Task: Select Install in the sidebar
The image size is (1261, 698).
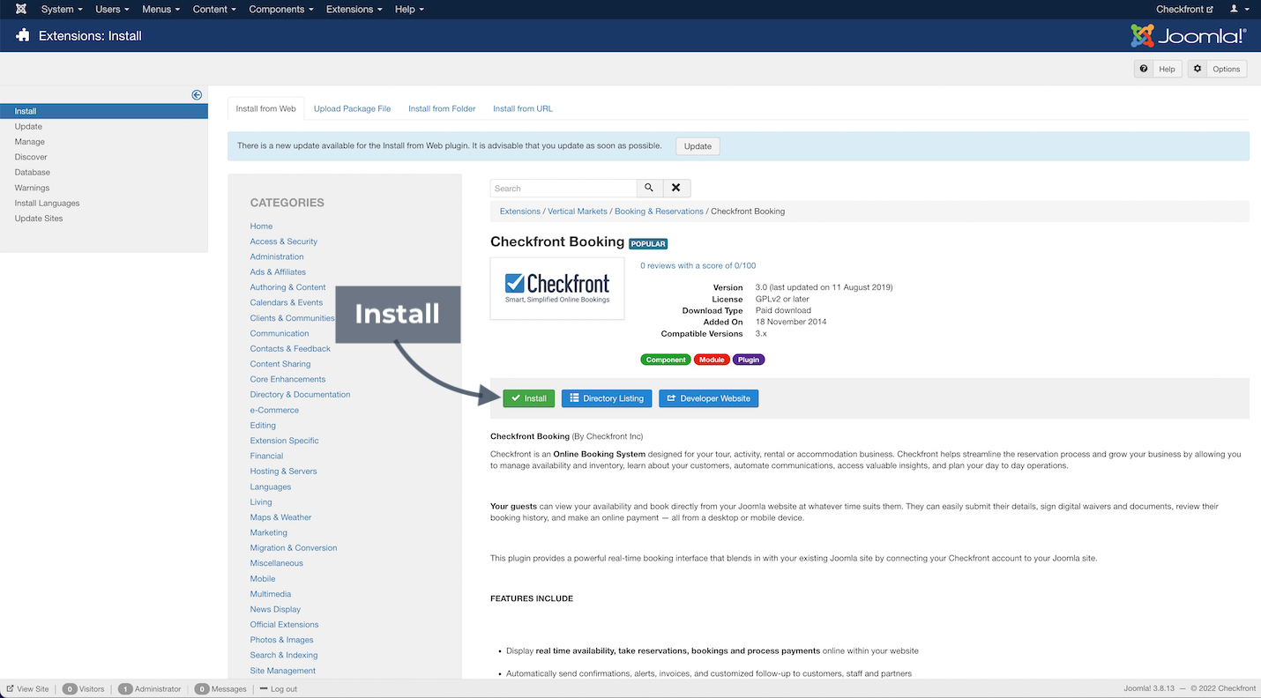Action: coord(104,111)
